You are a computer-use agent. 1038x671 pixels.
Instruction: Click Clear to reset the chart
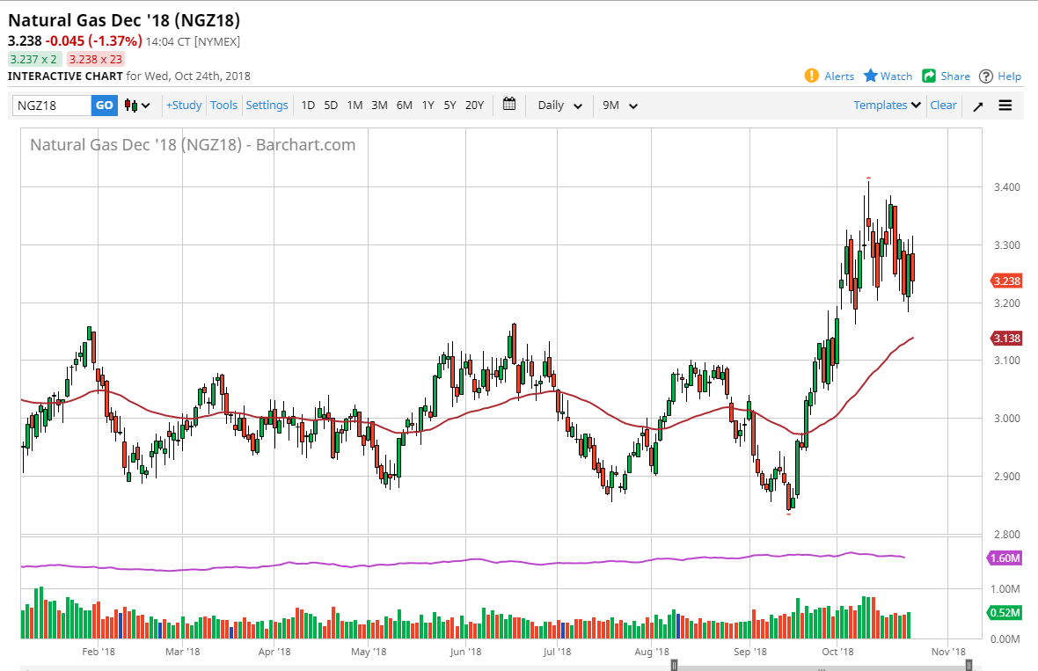pos(943,105)
